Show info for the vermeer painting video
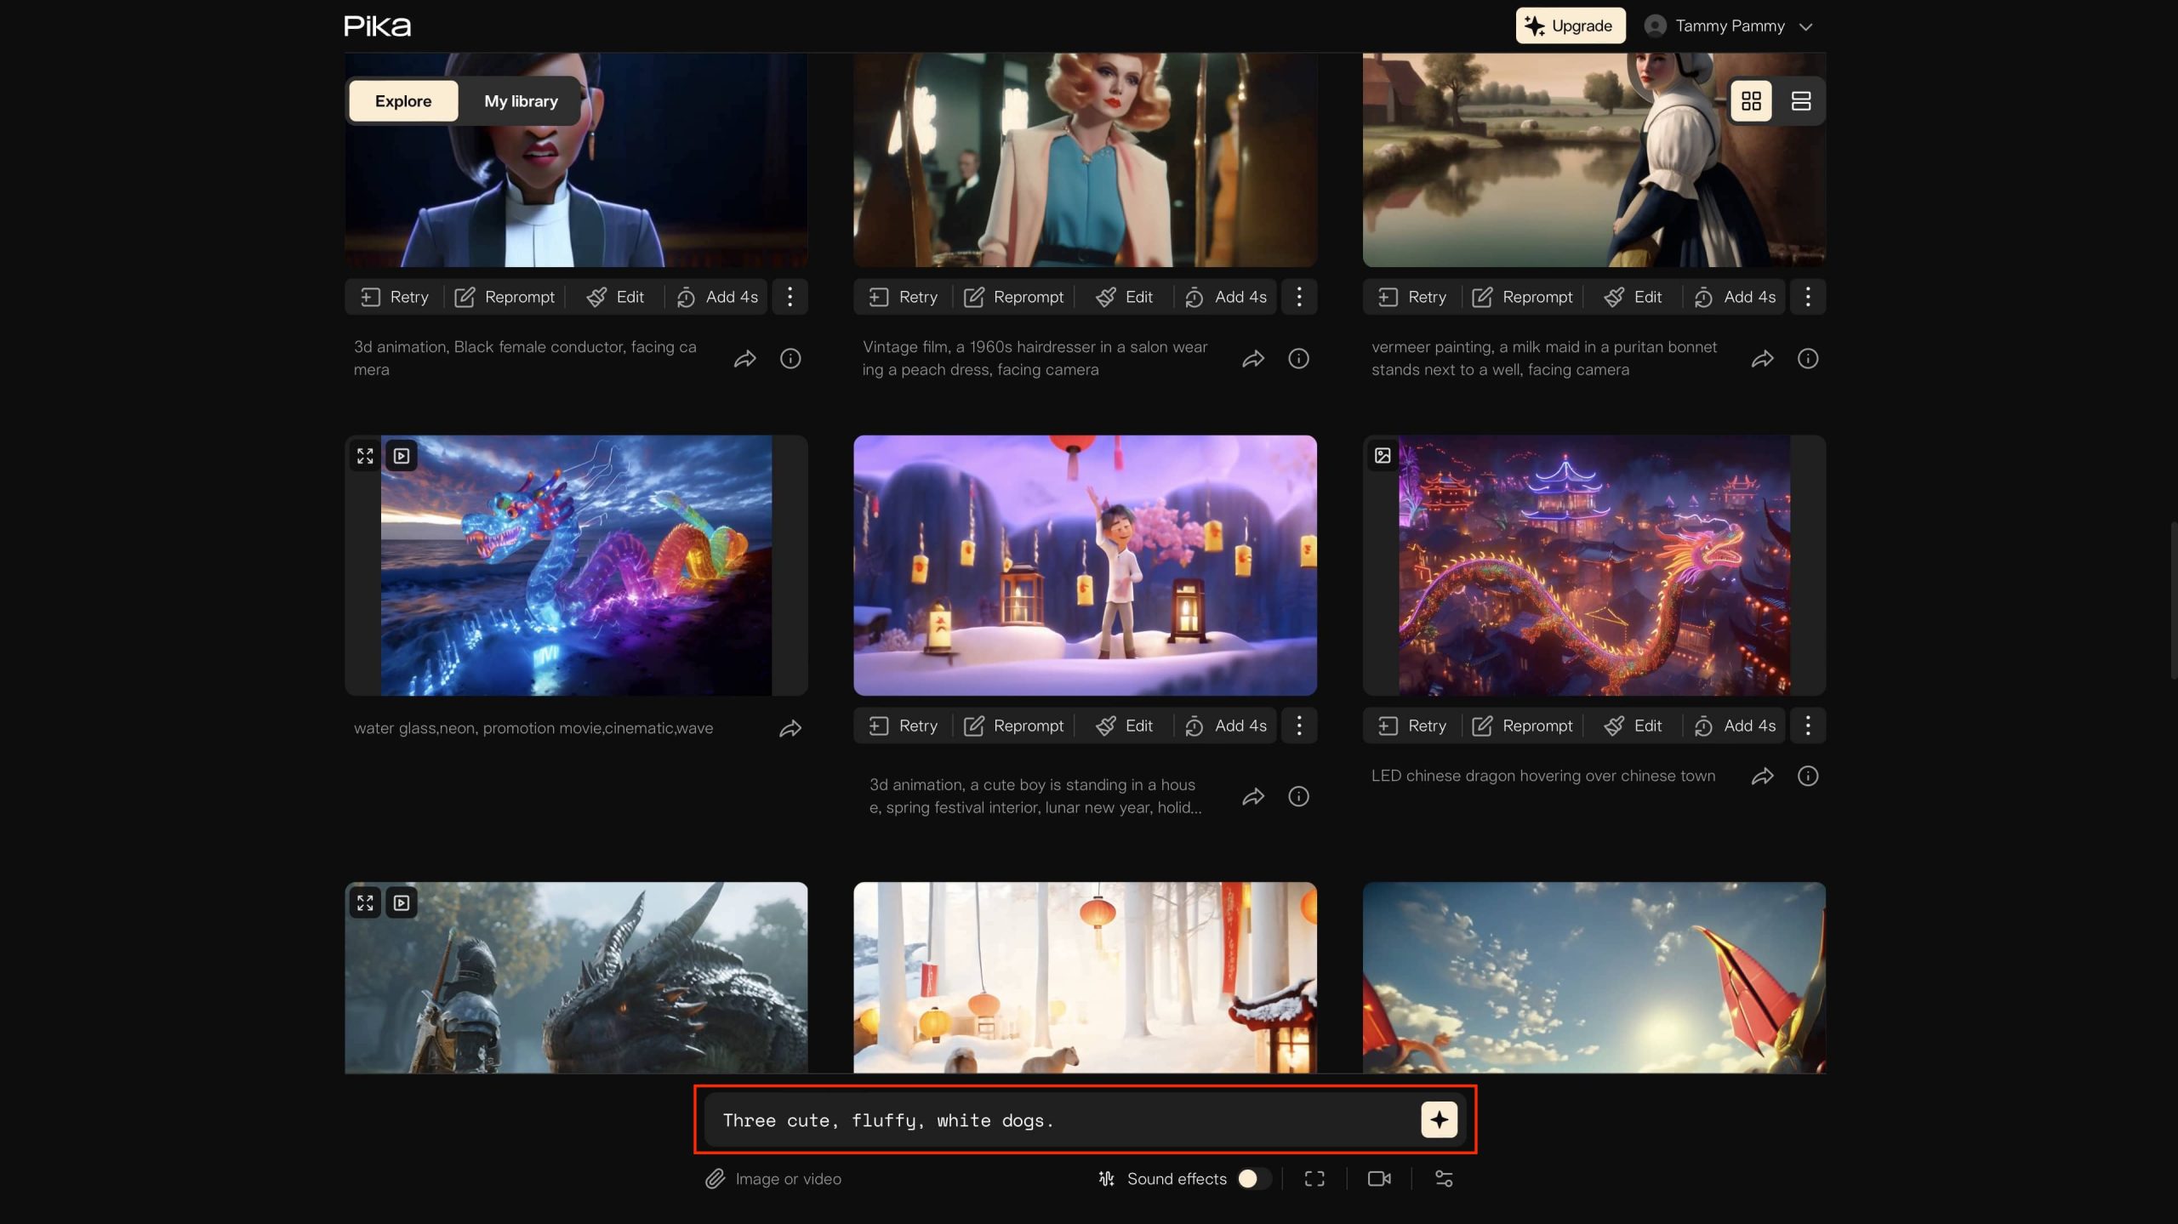Image resolution: width=2178 pixels, height=1224 pixels. 1807,358
